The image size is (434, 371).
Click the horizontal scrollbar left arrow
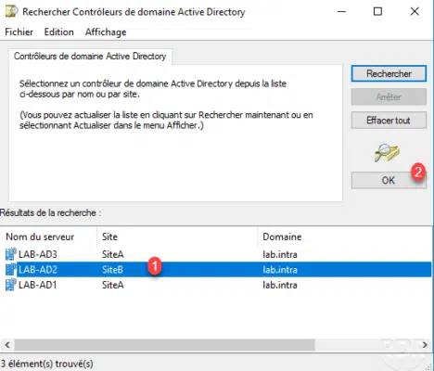7,344
